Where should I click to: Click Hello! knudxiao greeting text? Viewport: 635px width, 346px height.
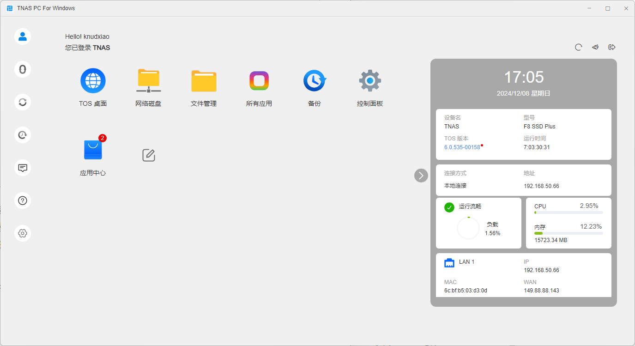click(x=87, y=36)
